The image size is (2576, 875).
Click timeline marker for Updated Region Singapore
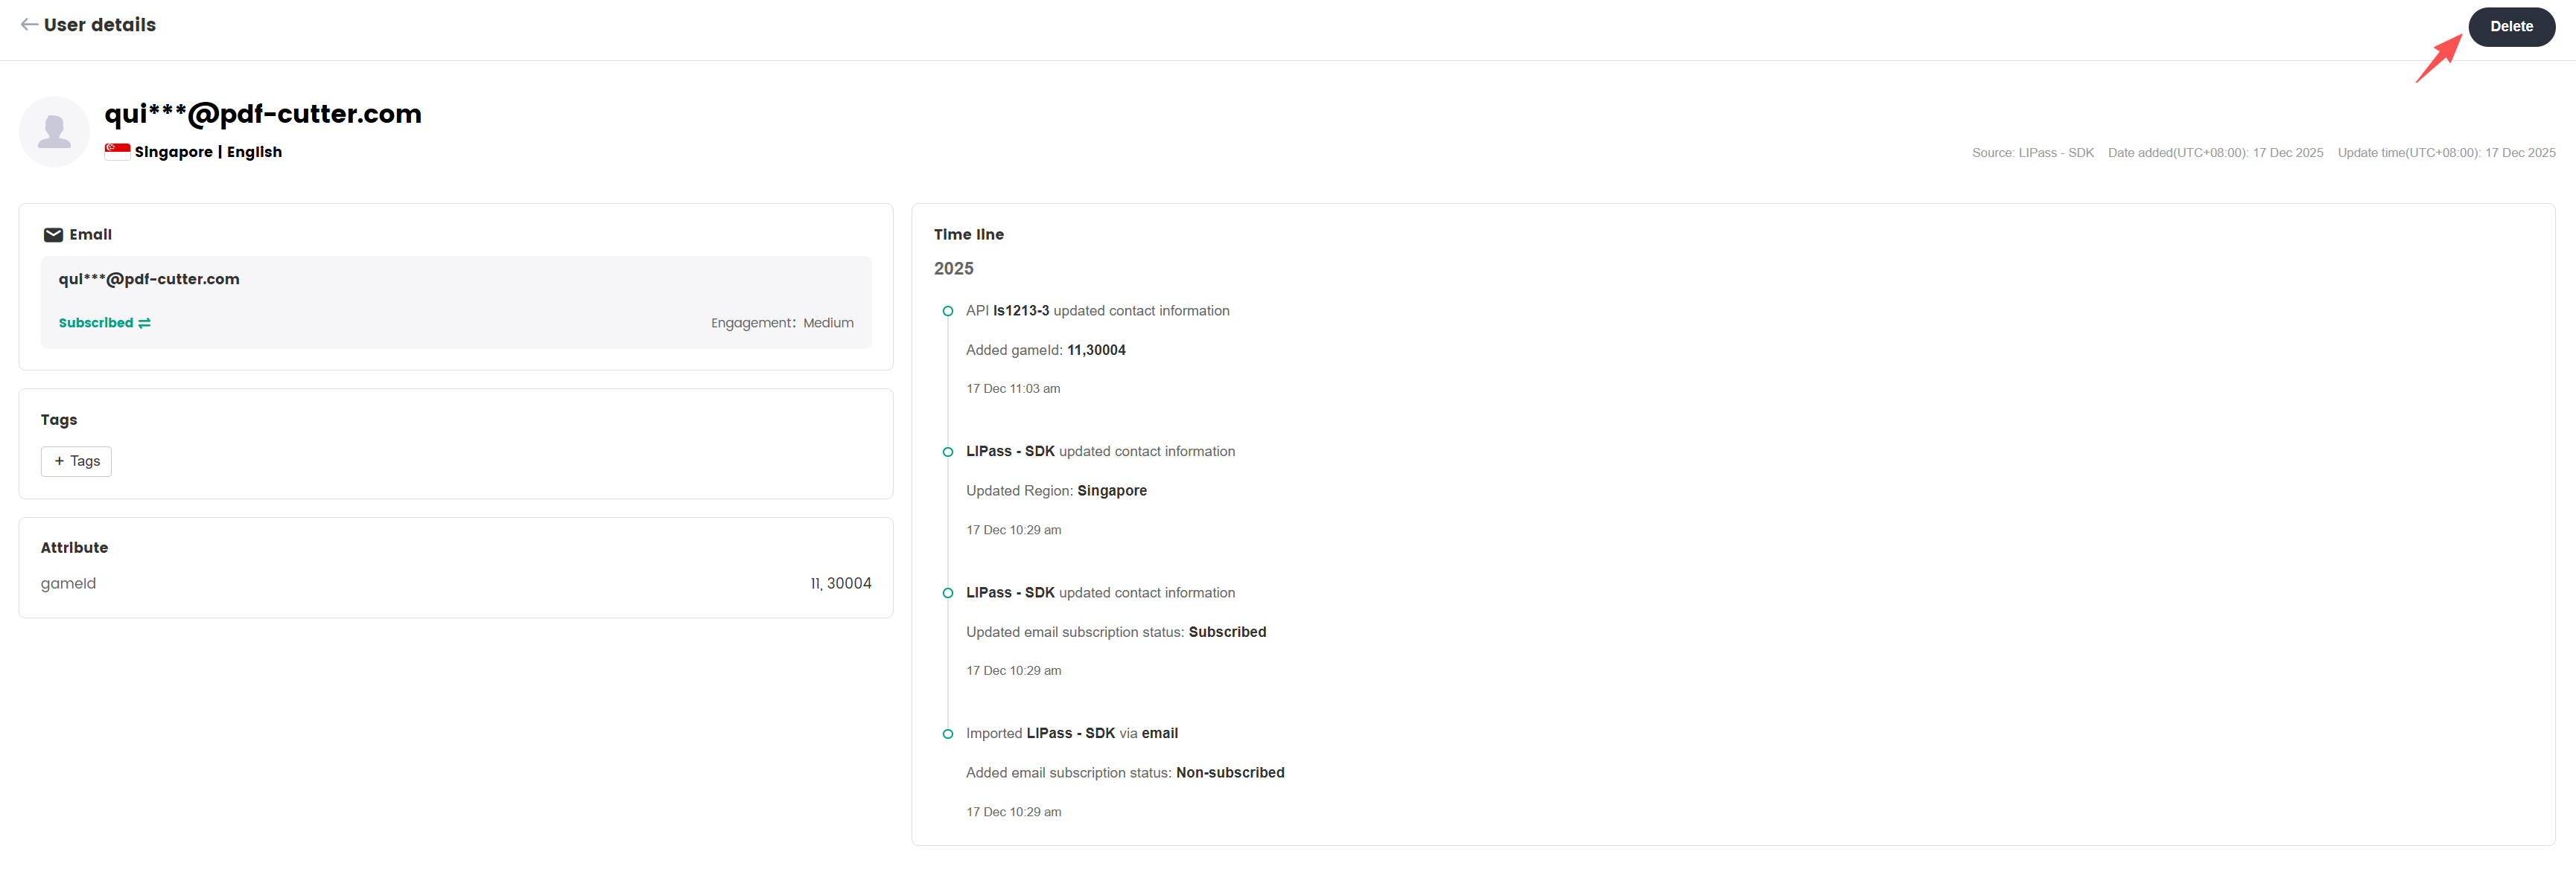click(948, 452)
